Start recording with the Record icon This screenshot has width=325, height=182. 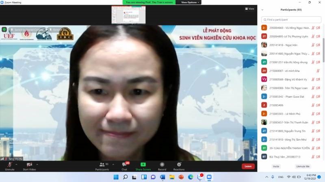point(162,165)
